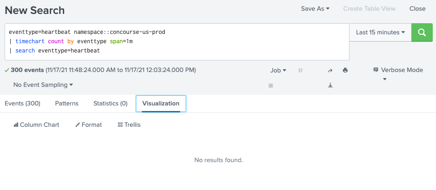436x190 pixels.
Task: Change Verbose Mode search mode
Action: point(398,70)
